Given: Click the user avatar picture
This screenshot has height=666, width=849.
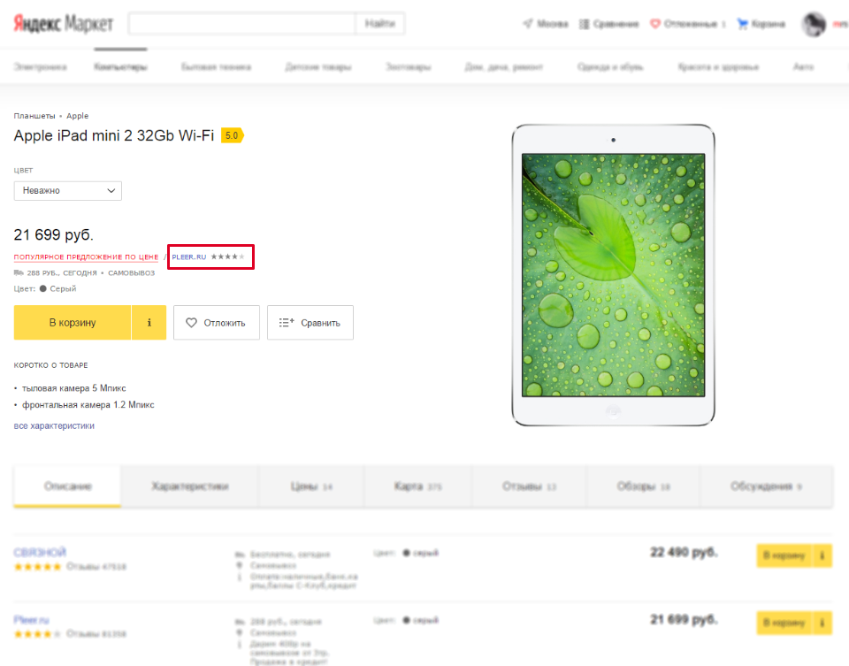Looking at the screenshot, I should tap(814, 25).
